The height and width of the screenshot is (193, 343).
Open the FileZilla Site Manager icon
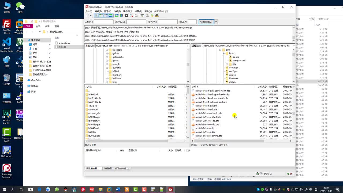(87, 16)
